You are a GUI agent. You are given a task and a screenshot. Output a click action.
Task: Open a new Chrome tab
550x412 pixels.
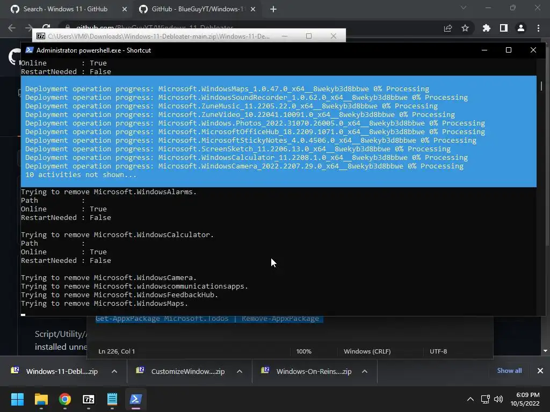(273, 10)
